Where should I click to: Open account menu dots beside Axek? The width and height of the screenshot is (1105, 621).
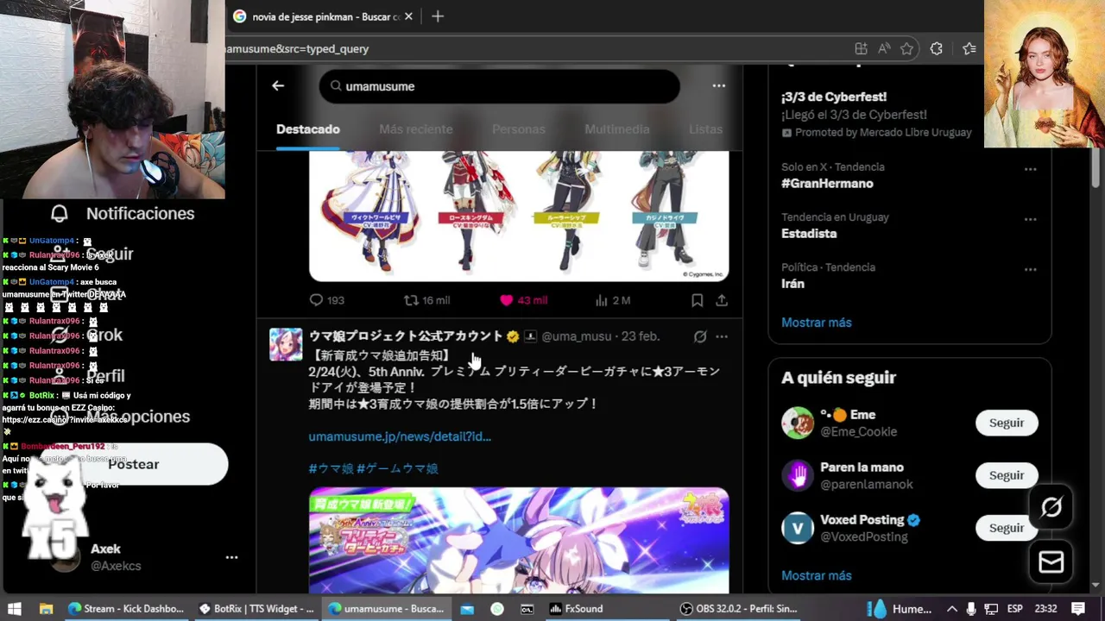point(231,557)
